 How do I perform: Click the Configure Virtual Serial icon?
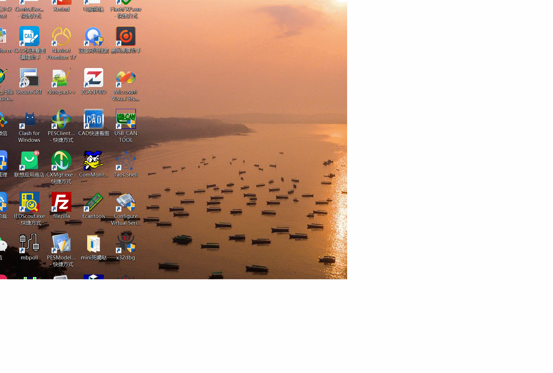coord(126,202)
